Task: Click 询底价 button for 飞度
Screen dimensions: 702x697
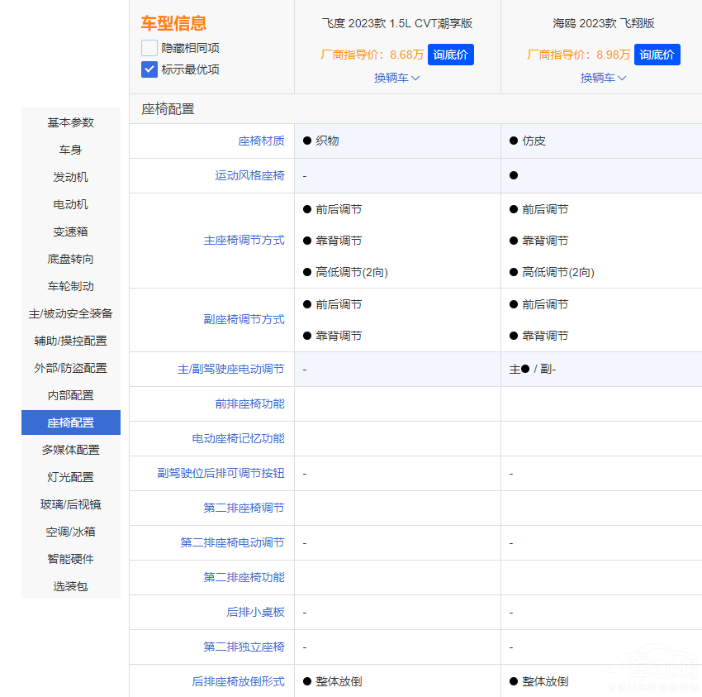Action: click(450, 55)
